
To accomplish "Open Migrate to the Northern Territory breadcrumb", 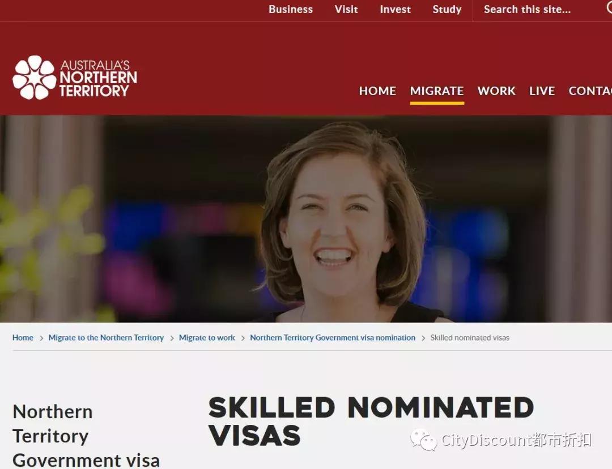I will click(106, 338).
